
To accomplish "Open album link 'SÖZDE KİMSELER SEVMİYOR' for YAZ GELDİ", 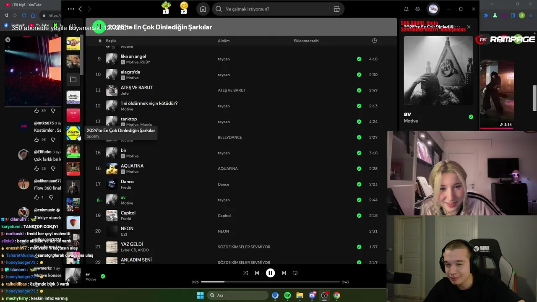I will click(244, 247).
